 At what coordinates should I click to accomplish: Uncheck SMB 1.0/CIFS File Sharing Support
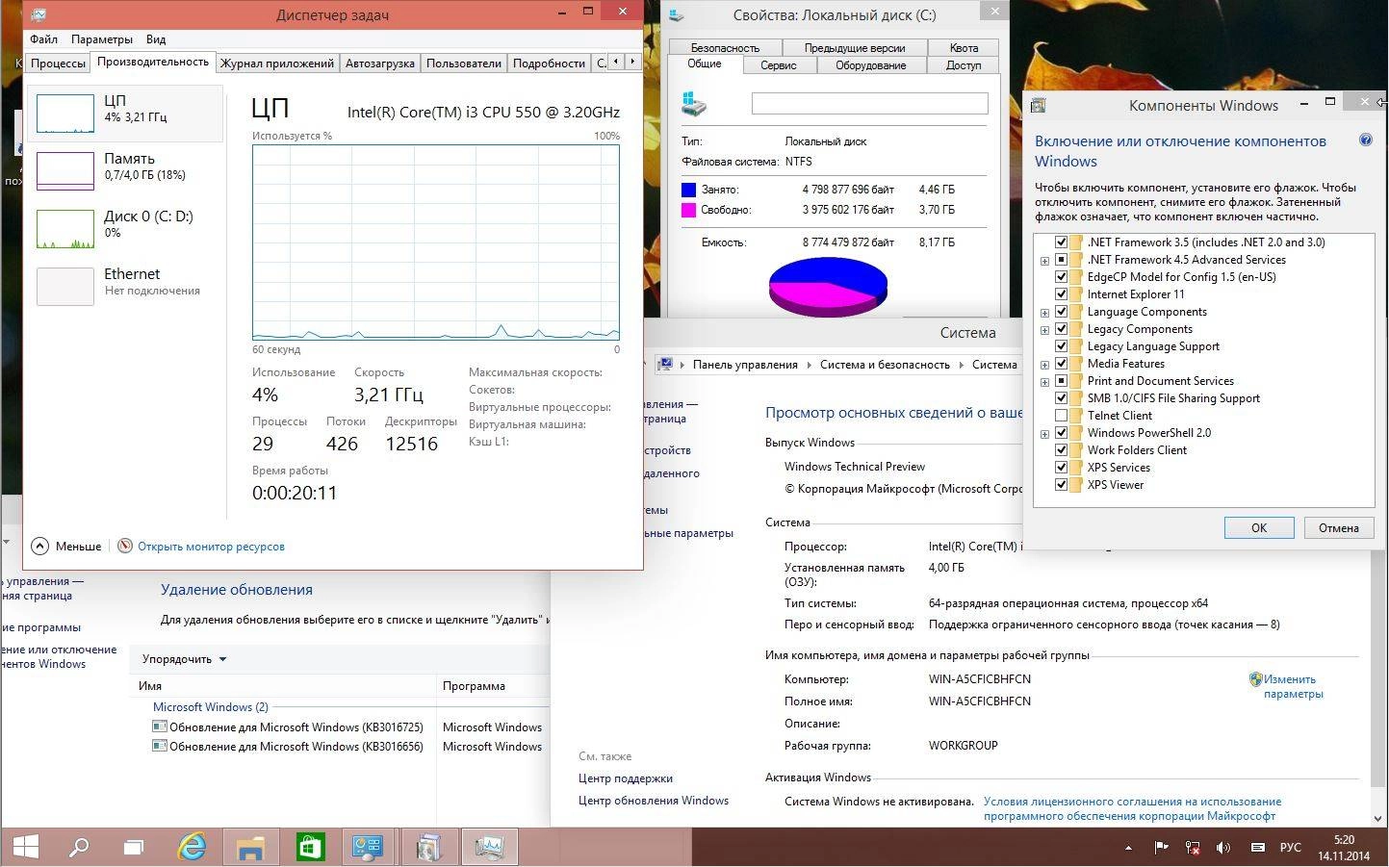(x=1061, y=398)
